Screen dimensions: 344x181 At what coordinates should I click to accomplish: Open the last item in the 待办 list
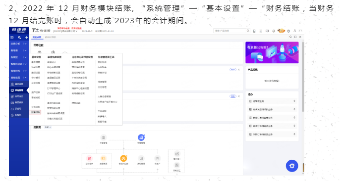tap(272, 134)
